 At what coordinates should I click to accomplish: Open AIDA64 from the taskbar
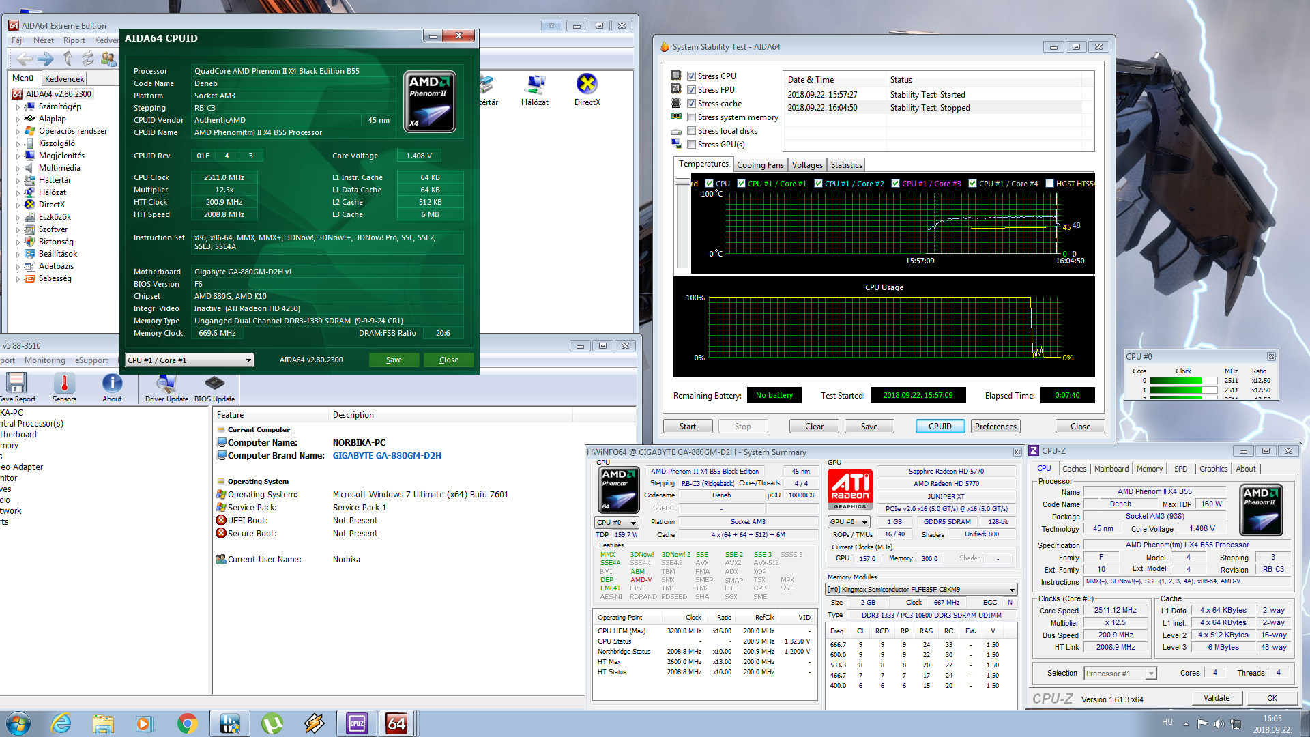[396, 723]
